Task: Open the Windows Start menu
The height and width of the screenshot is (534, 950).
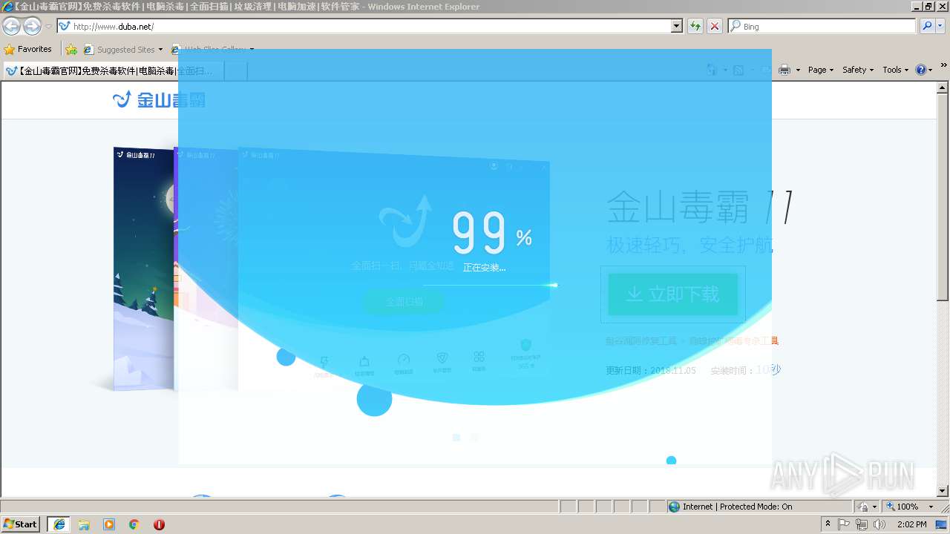Action: pyautogui.click(x=21, y=524)
